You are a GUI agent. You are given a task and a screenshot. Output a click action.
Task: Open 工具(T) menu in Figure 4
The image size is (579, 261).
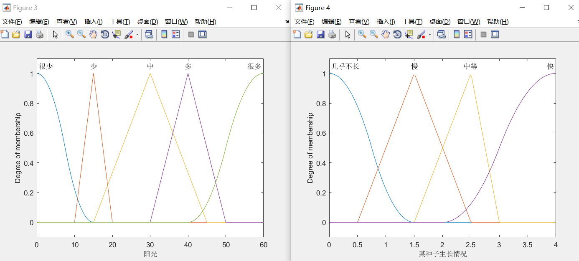coord(413,22)
